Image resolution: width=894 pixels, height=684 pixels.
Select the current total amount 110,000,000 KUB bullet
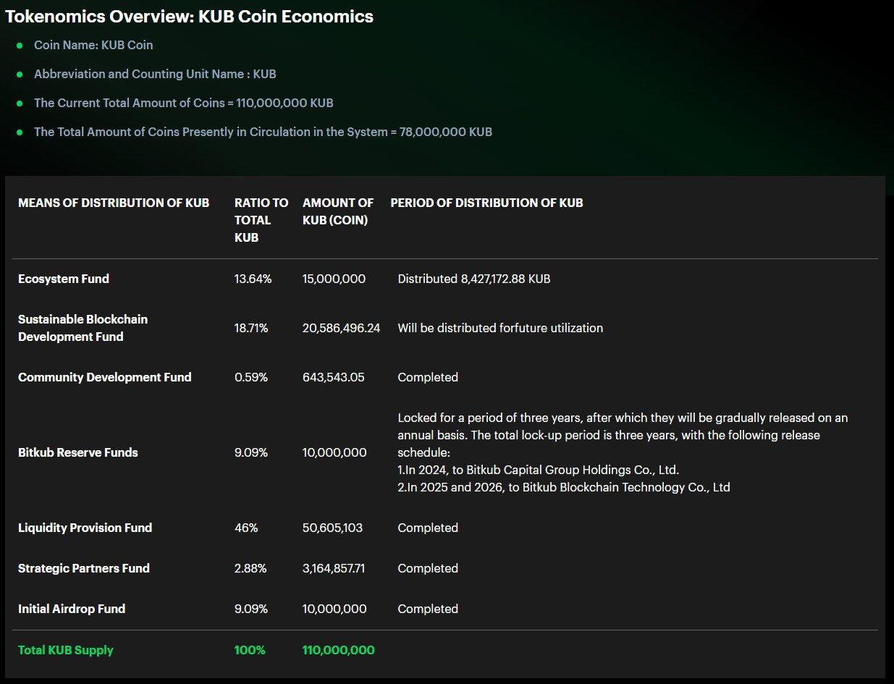click(x=184, y=103)
